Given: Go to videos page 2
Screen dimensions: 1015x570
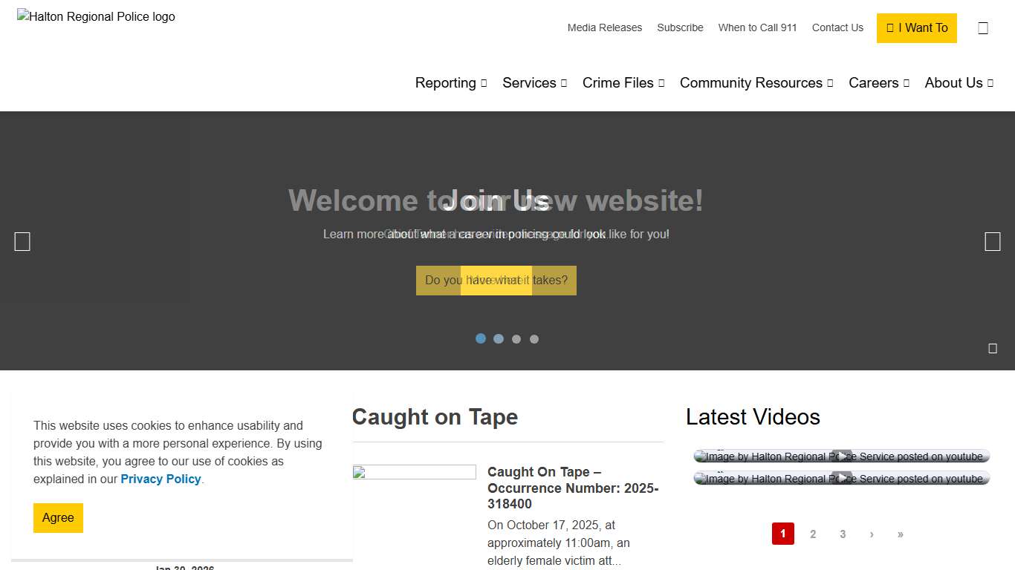Looking at the screenshot, I should click(813, 534).
